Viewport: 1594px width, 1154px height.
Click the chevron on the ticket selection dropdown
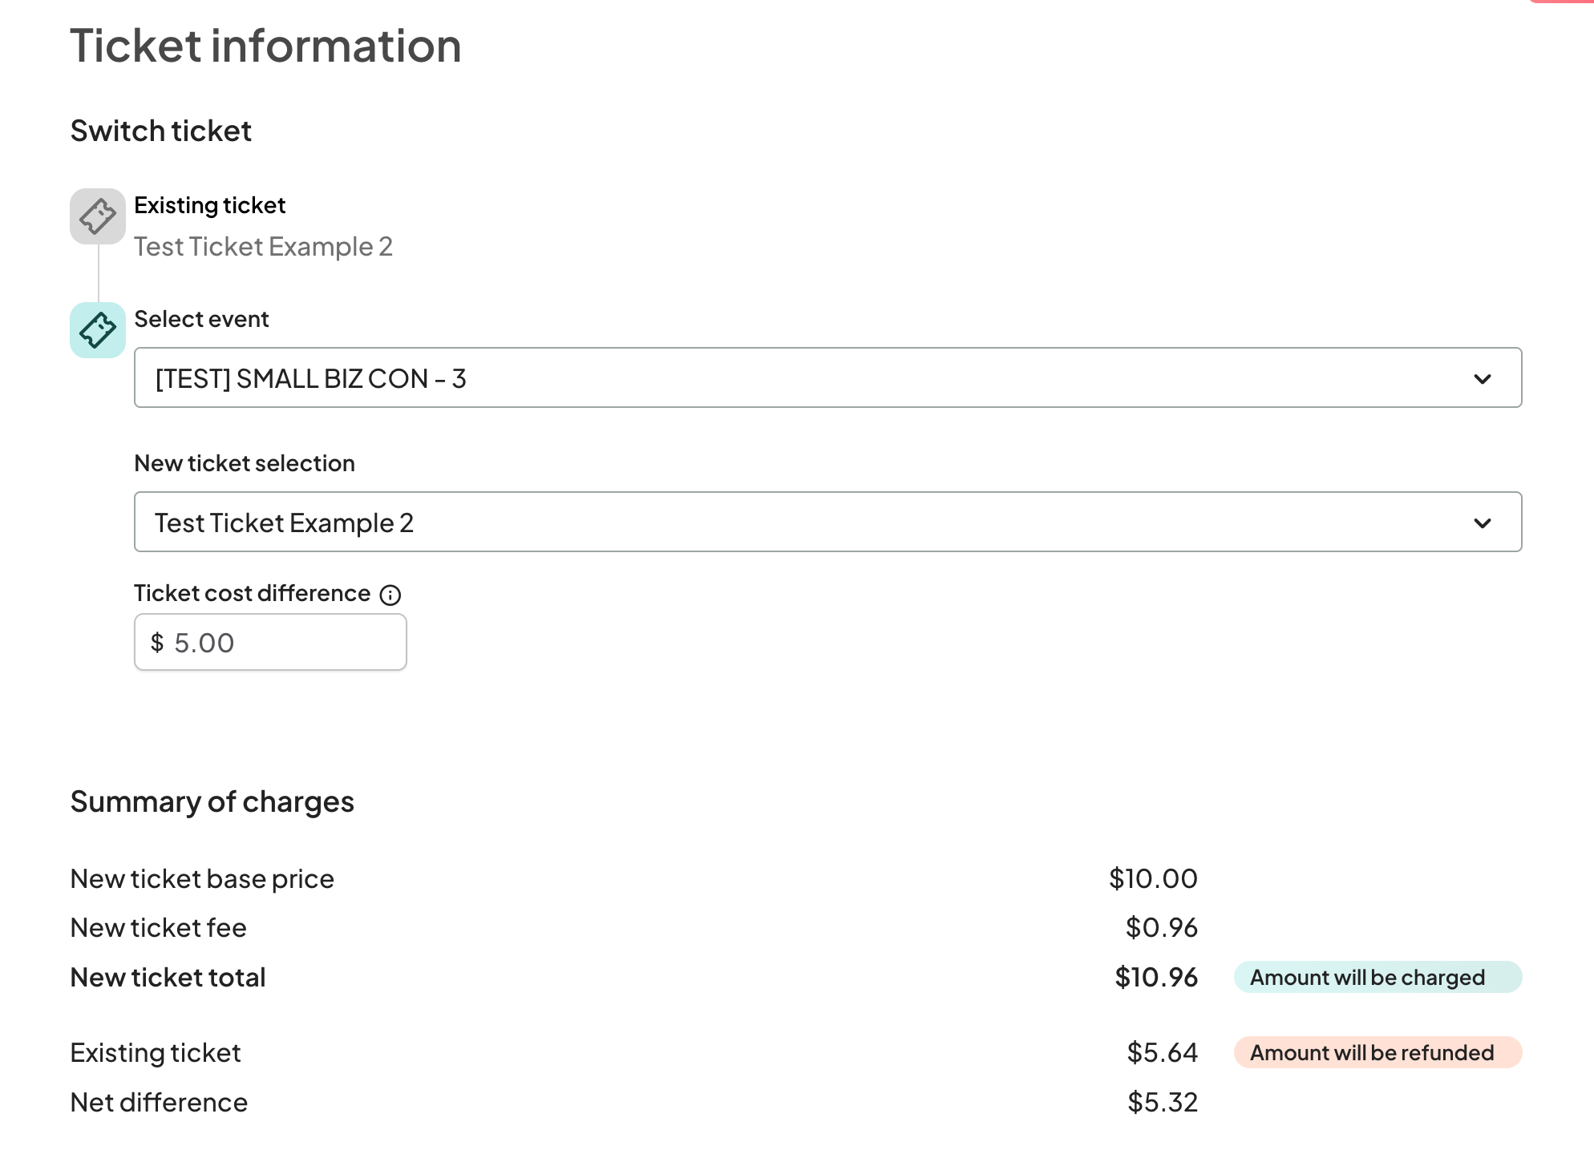click(1482, 523)
